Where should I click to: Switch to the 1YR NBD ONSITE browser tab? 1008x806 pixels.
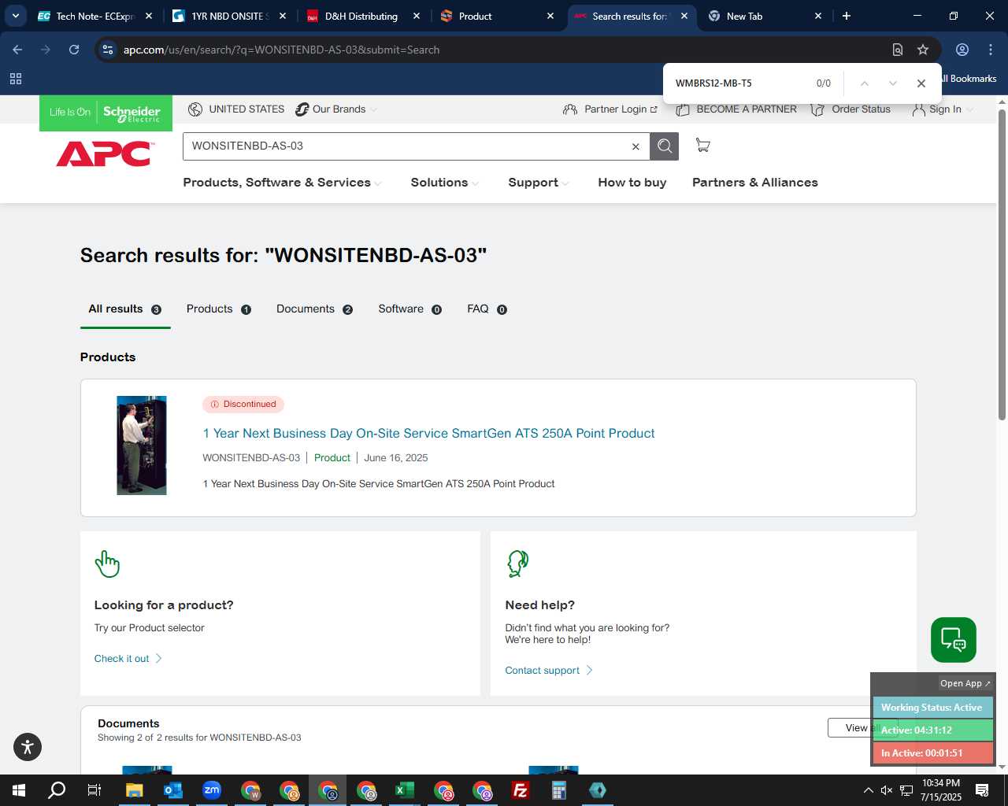tap(230, 16)
